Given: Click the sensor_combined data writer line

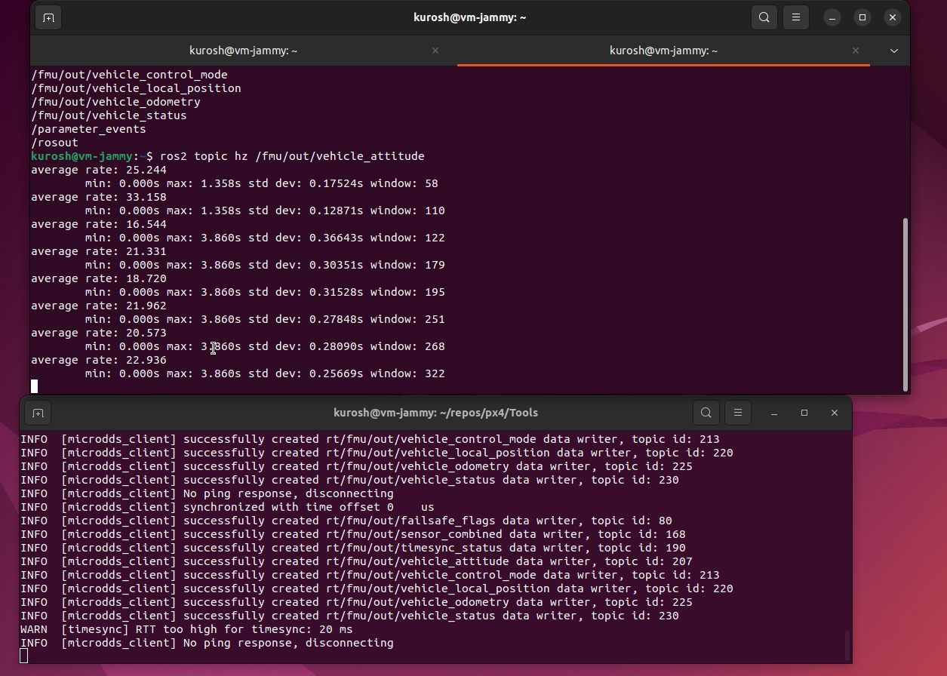Looking at the screenshot, I should (353, 534).
